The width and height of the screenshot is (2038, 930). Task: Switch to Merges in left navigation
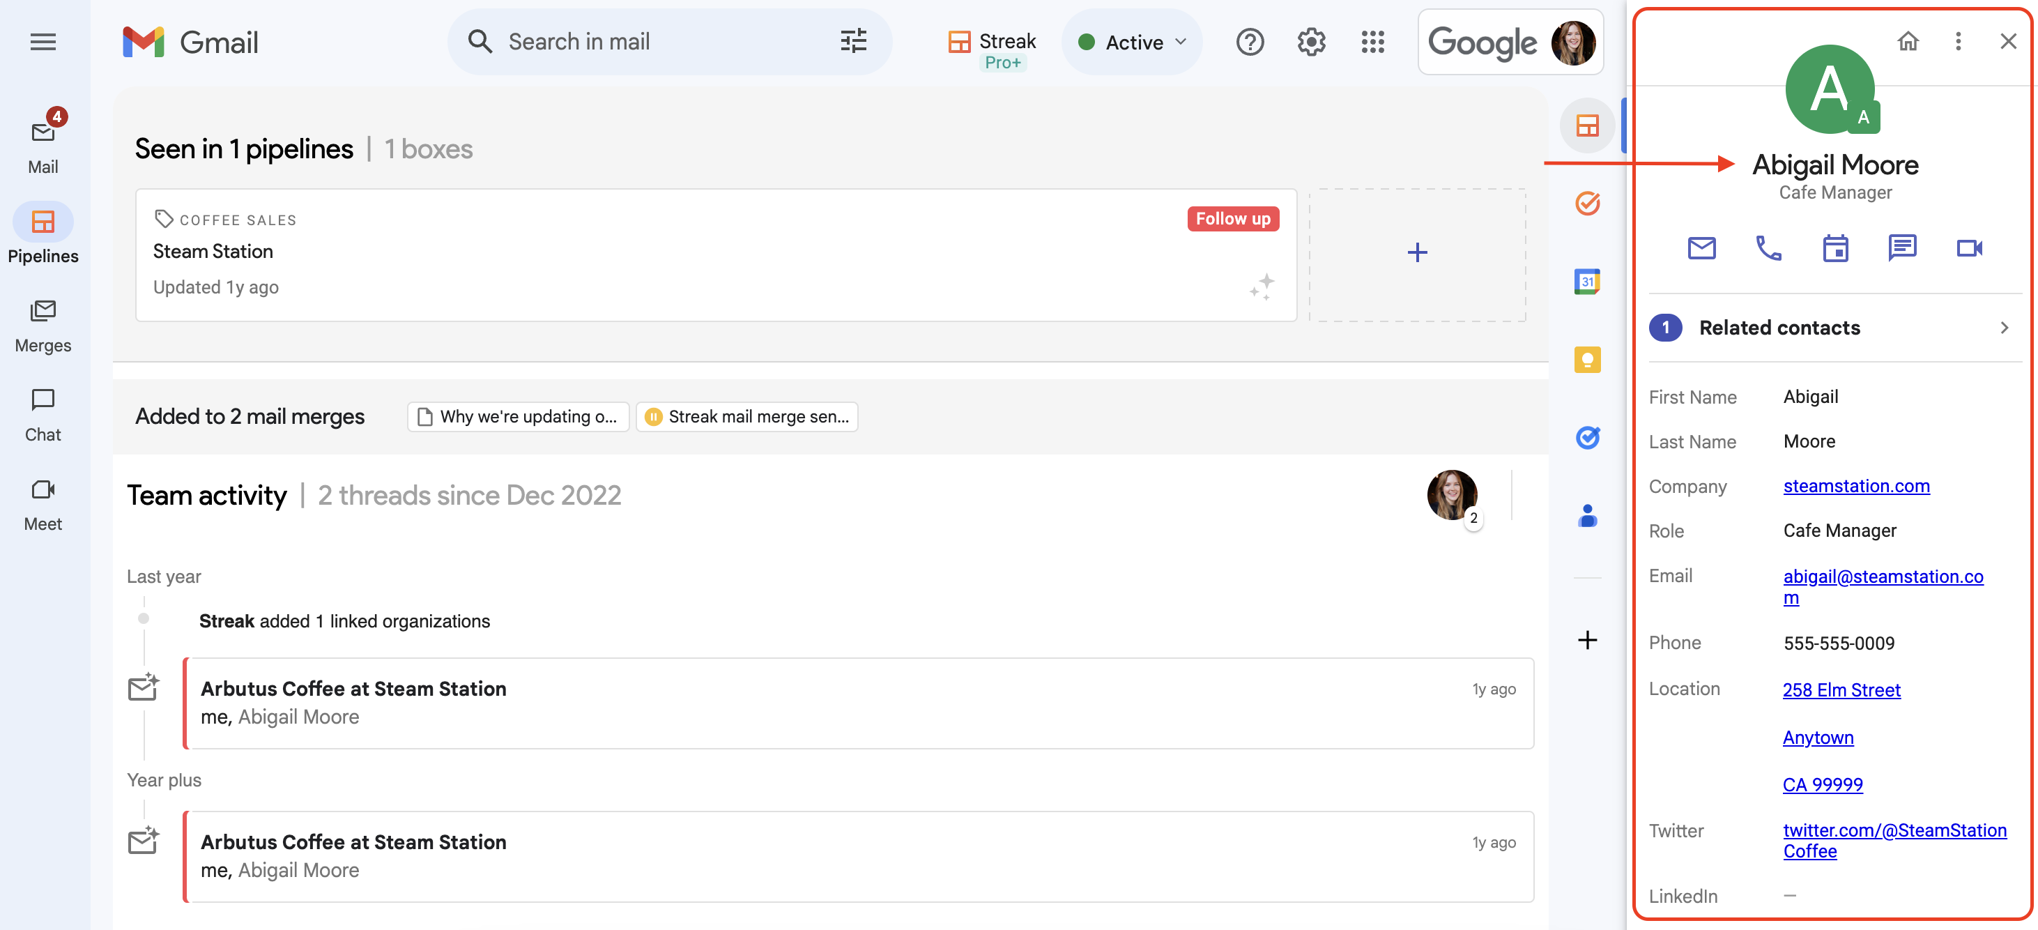pyautogui.click(x=43, y=326)
